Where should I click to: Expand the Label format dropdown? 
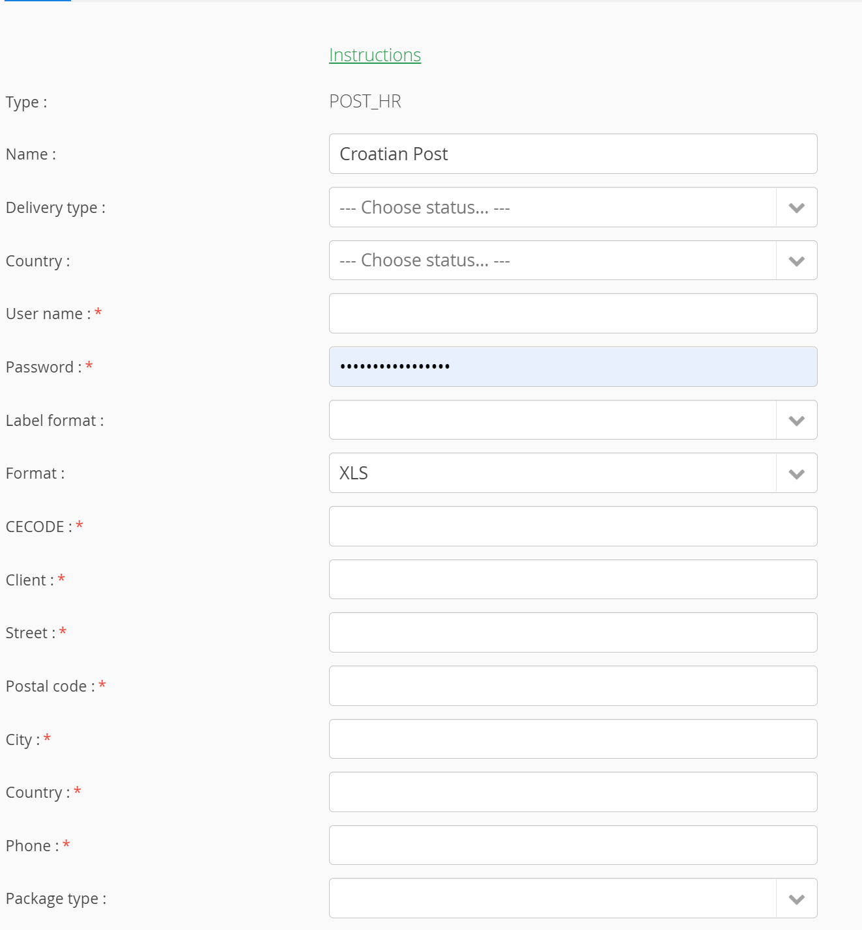pyautogui.click(x=573, y=420)
